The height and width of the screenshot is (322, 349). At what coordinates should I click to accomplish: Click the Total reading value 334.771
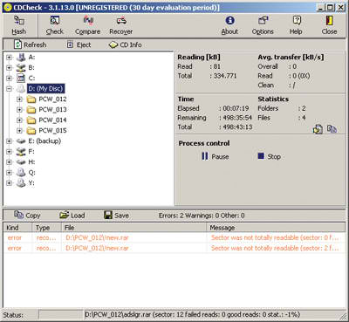pyautogui.click(x=225, y=76)
